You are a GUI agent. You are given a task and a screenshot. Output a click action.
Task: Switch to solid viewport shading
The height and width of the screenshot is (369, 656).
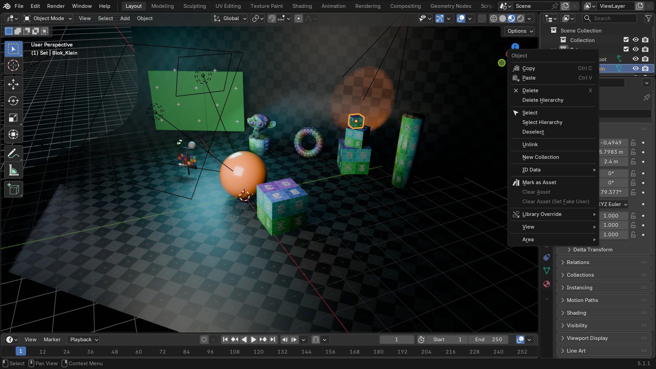[x=502, y=18]
